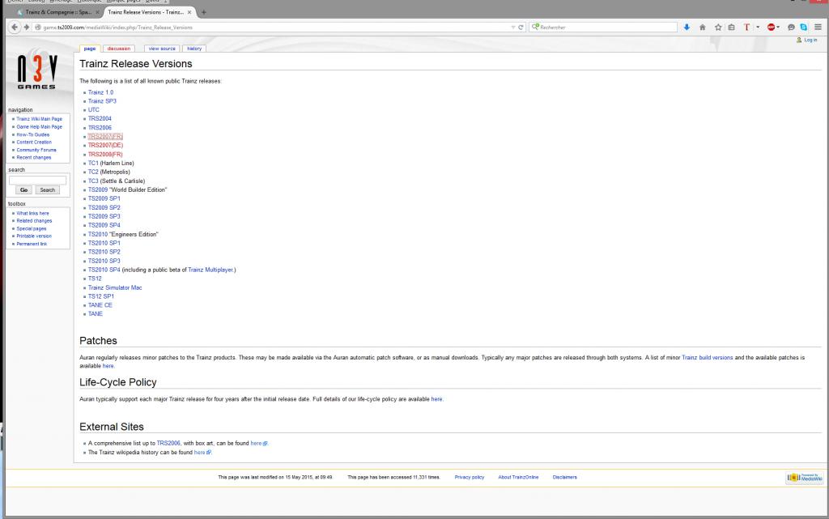The width and height of the screenshot is (829, 519).
Task: Open Recent changes link
Action: click(34, 158)
